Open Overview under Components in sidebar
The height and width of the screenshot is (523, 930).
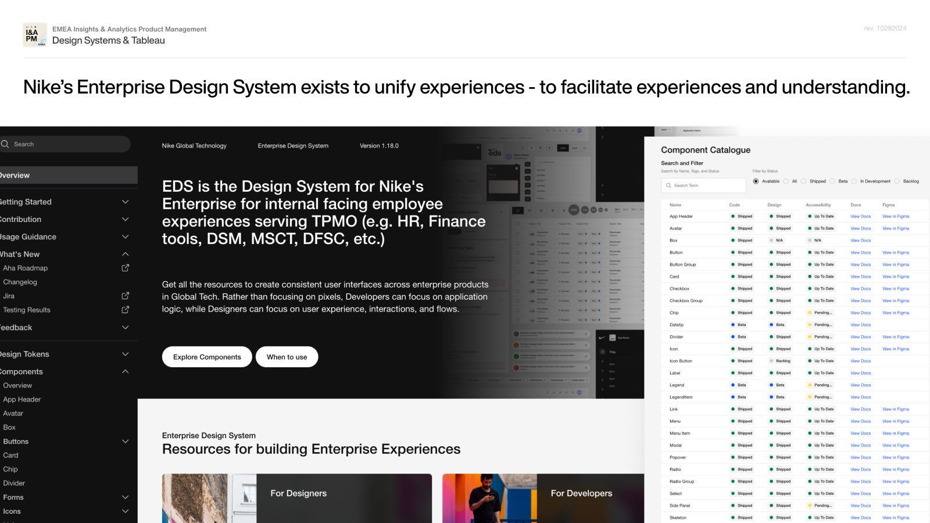[x=17, y=385]
